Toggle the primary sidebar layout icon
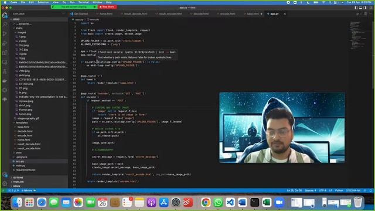Screen dimensions: 375x211 (356, 8)
